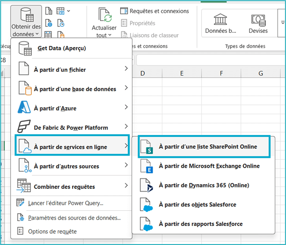Expand the From Picture dropdown arrow

tap(69, 11)
